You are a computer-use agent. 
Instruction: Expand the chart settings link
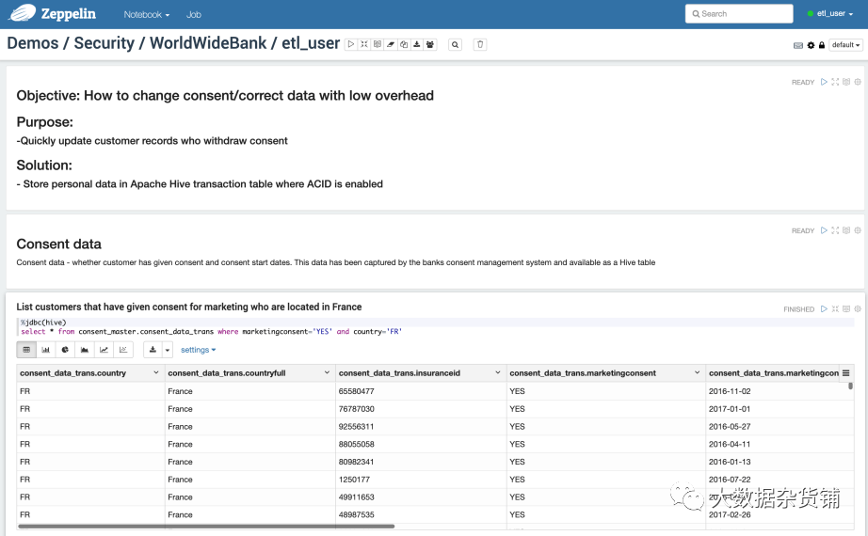(198, 350)
